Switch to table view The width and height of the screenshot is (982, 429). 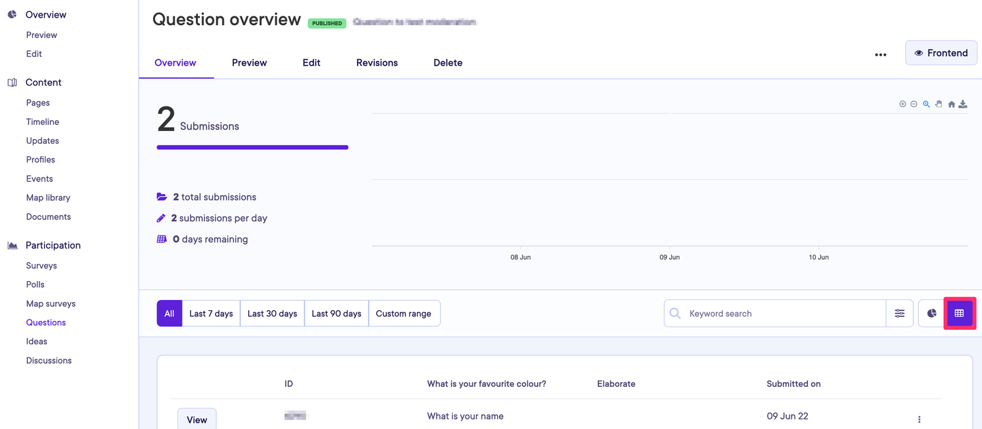pos(959,314)
